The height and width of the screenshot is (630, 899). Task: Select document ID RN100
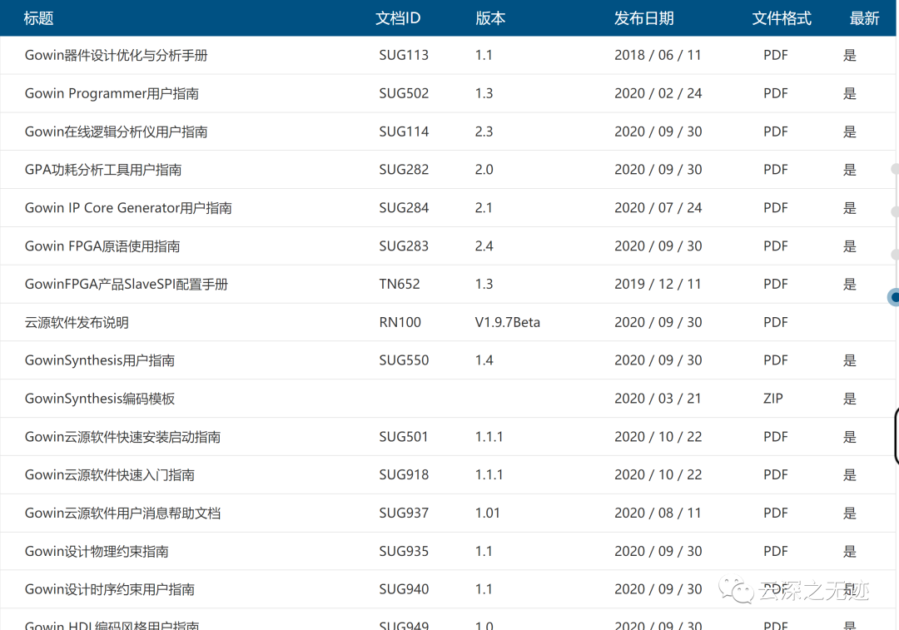point(400,322)
